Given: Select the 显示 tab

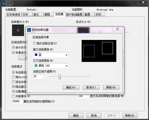Looking at the screenshot, I should (38, 15).
